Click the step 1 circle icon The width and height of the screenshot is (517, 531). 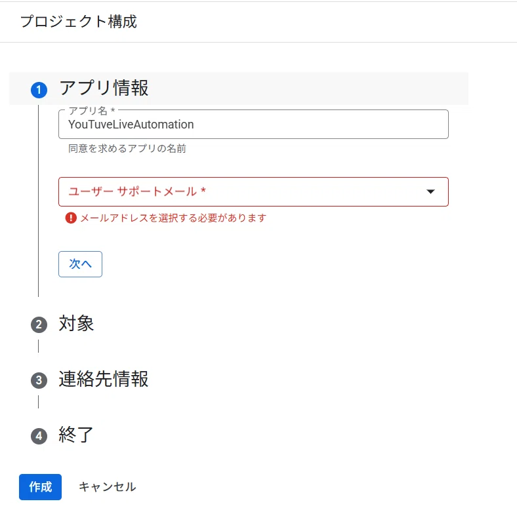pyautogui.click(x=39, y=90)
